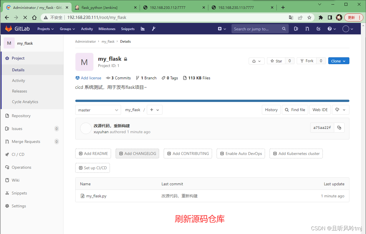This screenshot has width=366, height=234.
Task: Click the browser profile avatar icon
Action: tap(339, 17)
